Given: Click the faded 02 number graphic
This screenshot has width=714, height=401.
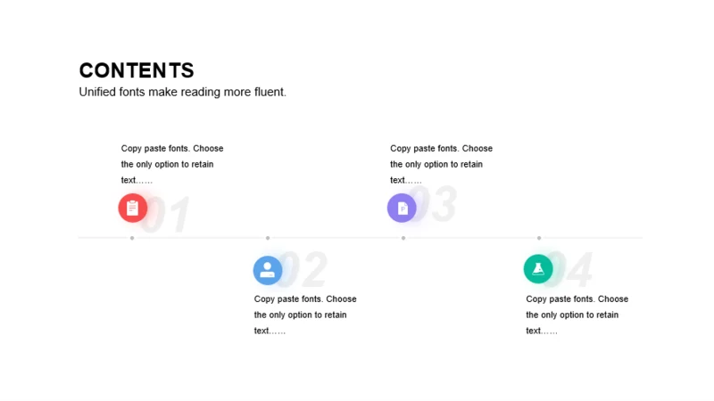Looking at the screenshot, I should click(304, 269).
